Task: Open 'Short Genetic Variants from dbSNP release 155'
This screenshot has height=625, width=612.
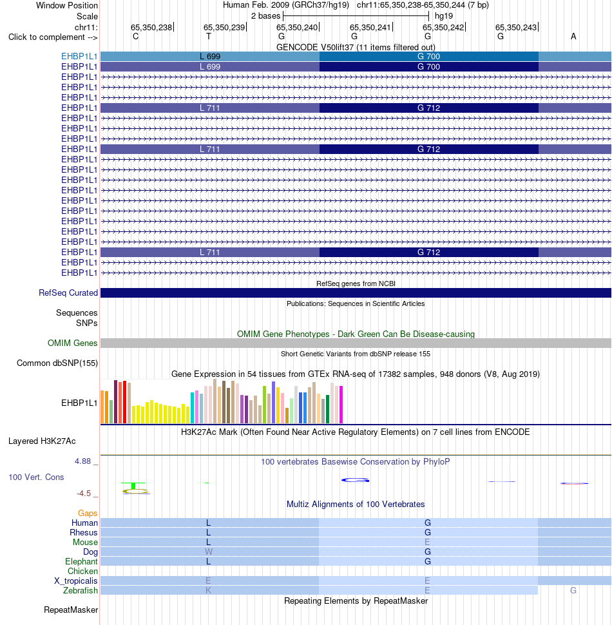Action: pyautogui.click(x=356, y=354)
